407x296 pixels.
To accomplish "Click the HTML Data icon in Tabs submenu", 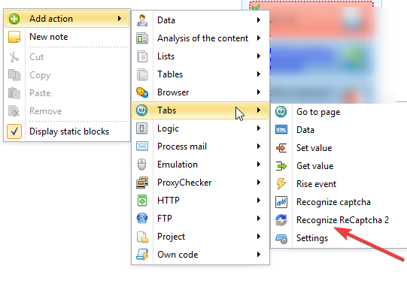I will pos(281,130).
